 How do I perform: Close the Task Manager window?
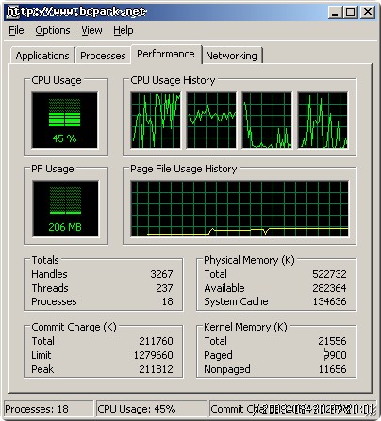(367, 12)
